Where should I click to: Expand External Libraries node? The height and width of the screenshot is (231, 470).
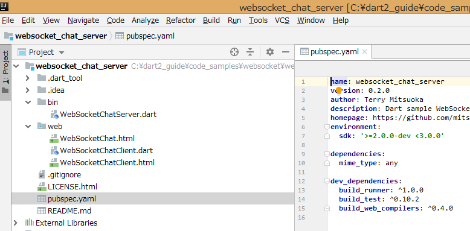pos(16,223)
